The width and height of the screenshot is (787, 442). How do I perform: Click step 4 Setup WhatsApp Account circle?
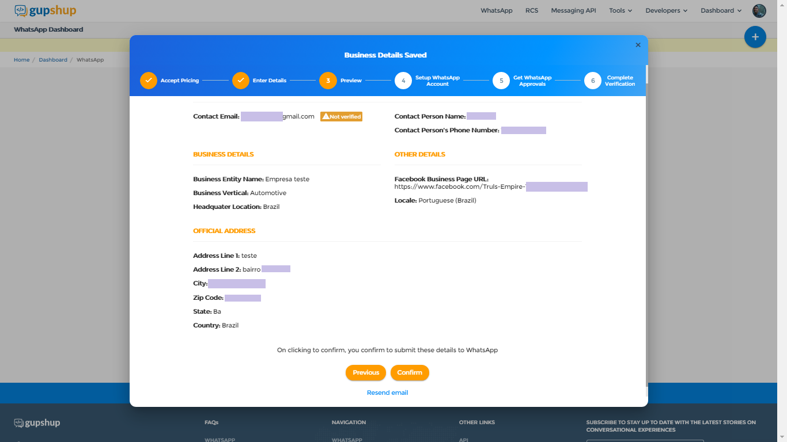pyautogui.click(x=403, y=81)
